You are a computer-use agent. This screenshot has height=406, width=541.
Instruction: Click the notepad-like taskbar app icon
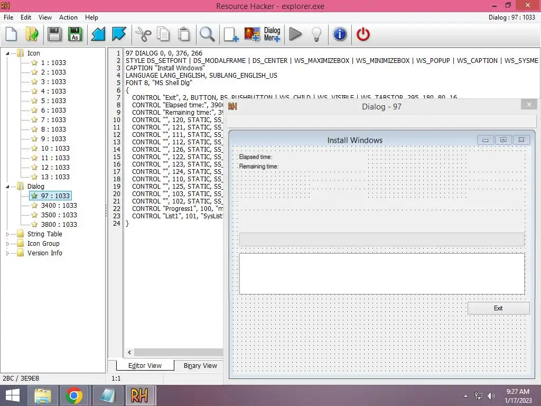click(107, 395)
